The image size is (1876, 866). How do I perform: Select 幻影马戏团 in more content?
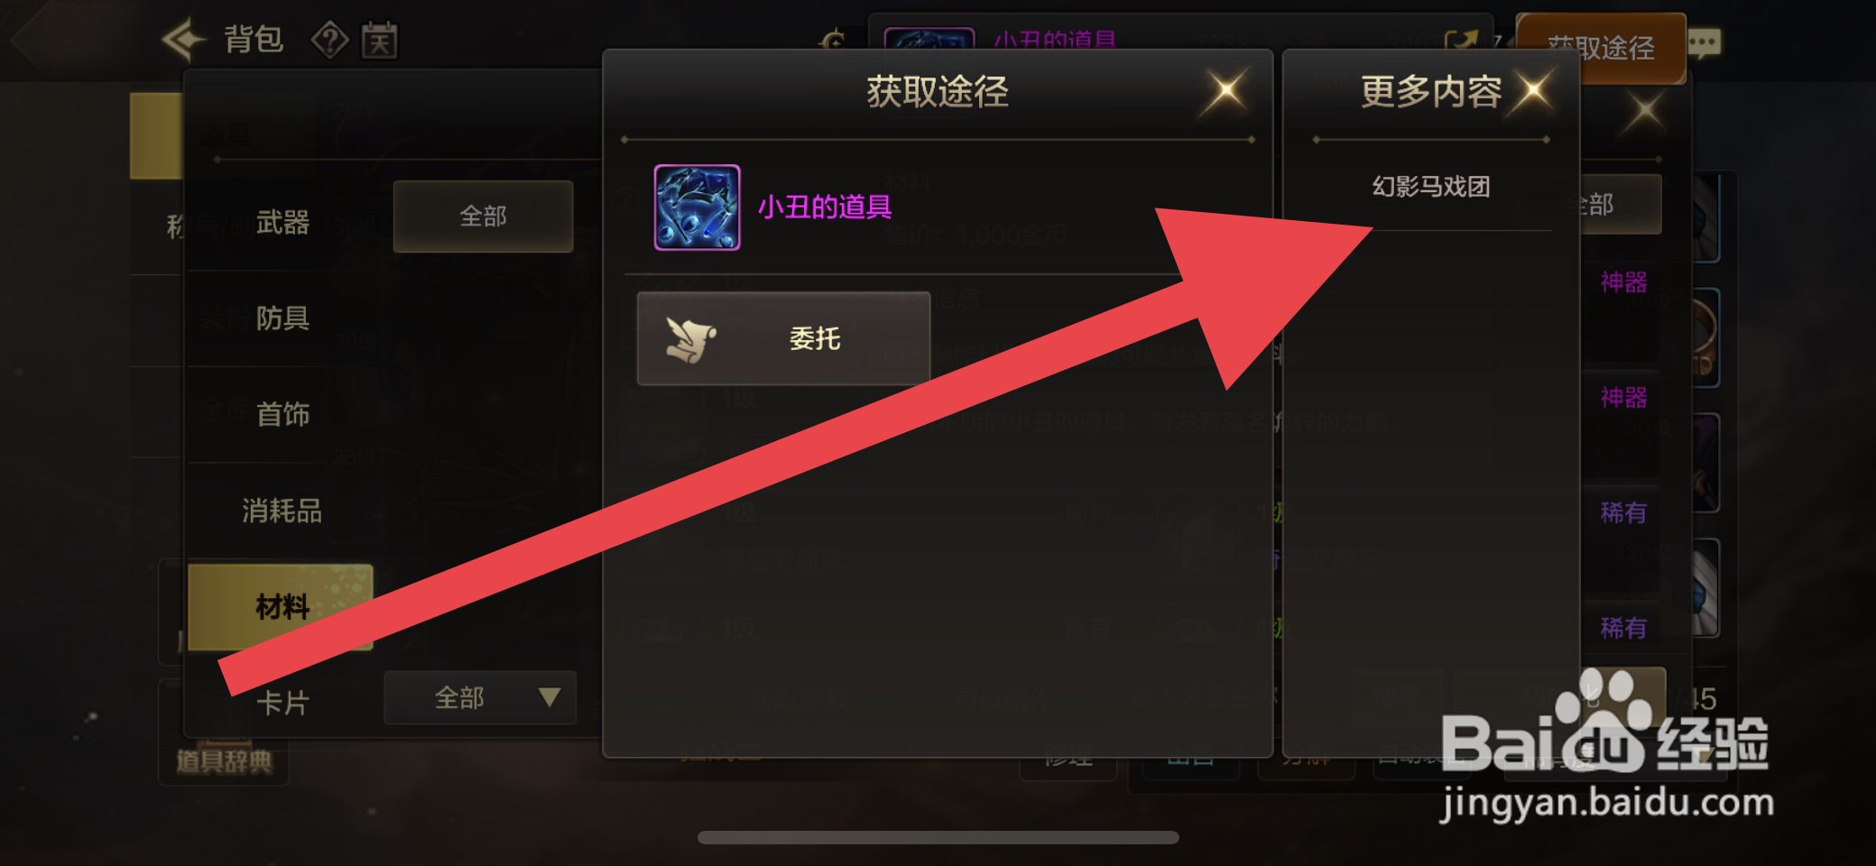(x=1431, y=187)
